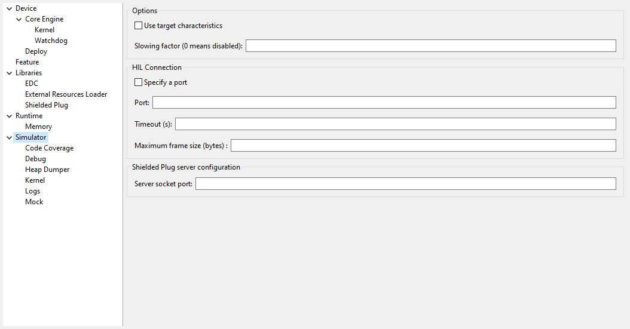Select Watchdog in the tree
630x329 pixels.
pos(51,41)
